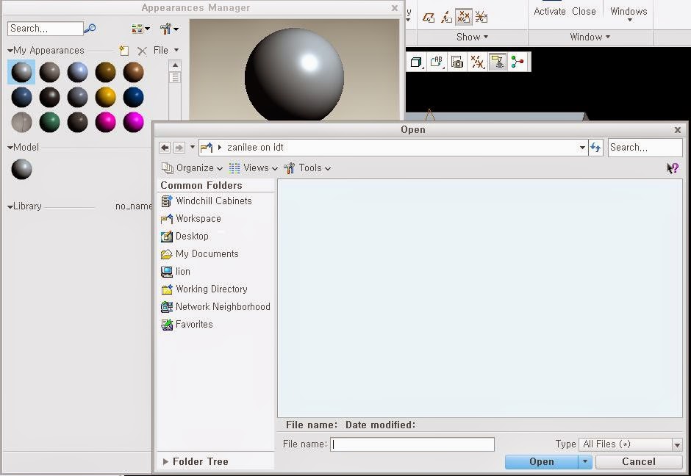Click the context help pointer icon in Open dialog
Screen dimensions: 691x476
click(x=673, y=168)
